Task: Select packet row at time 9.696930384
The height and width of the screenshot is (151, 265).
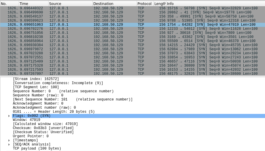Action: (x=132, y=45)
